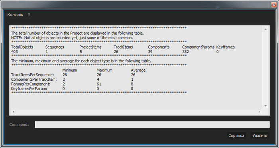Click the Command label
Viewport: 279px width, 148px height.
click(19, 125)
